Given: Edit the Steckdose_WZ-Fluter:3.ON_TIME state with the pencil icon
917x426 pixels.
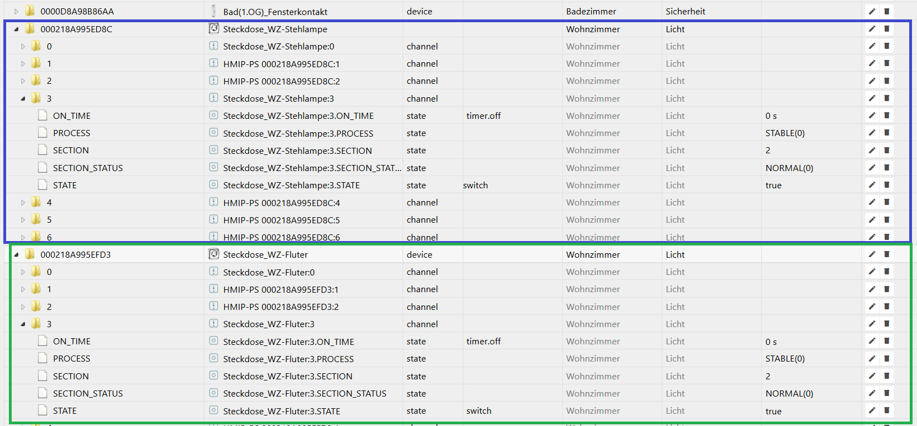Looking at the screenshot, I should [872, 341].
